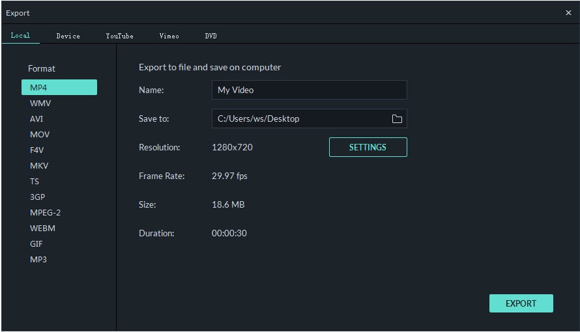The image size is (580, 332).
Task: Select F4V format
Action: (x=36, y=150)
